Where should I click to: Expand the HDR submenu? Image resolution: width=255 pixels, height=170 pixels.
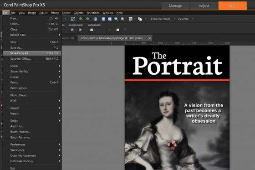pos(32,101)
